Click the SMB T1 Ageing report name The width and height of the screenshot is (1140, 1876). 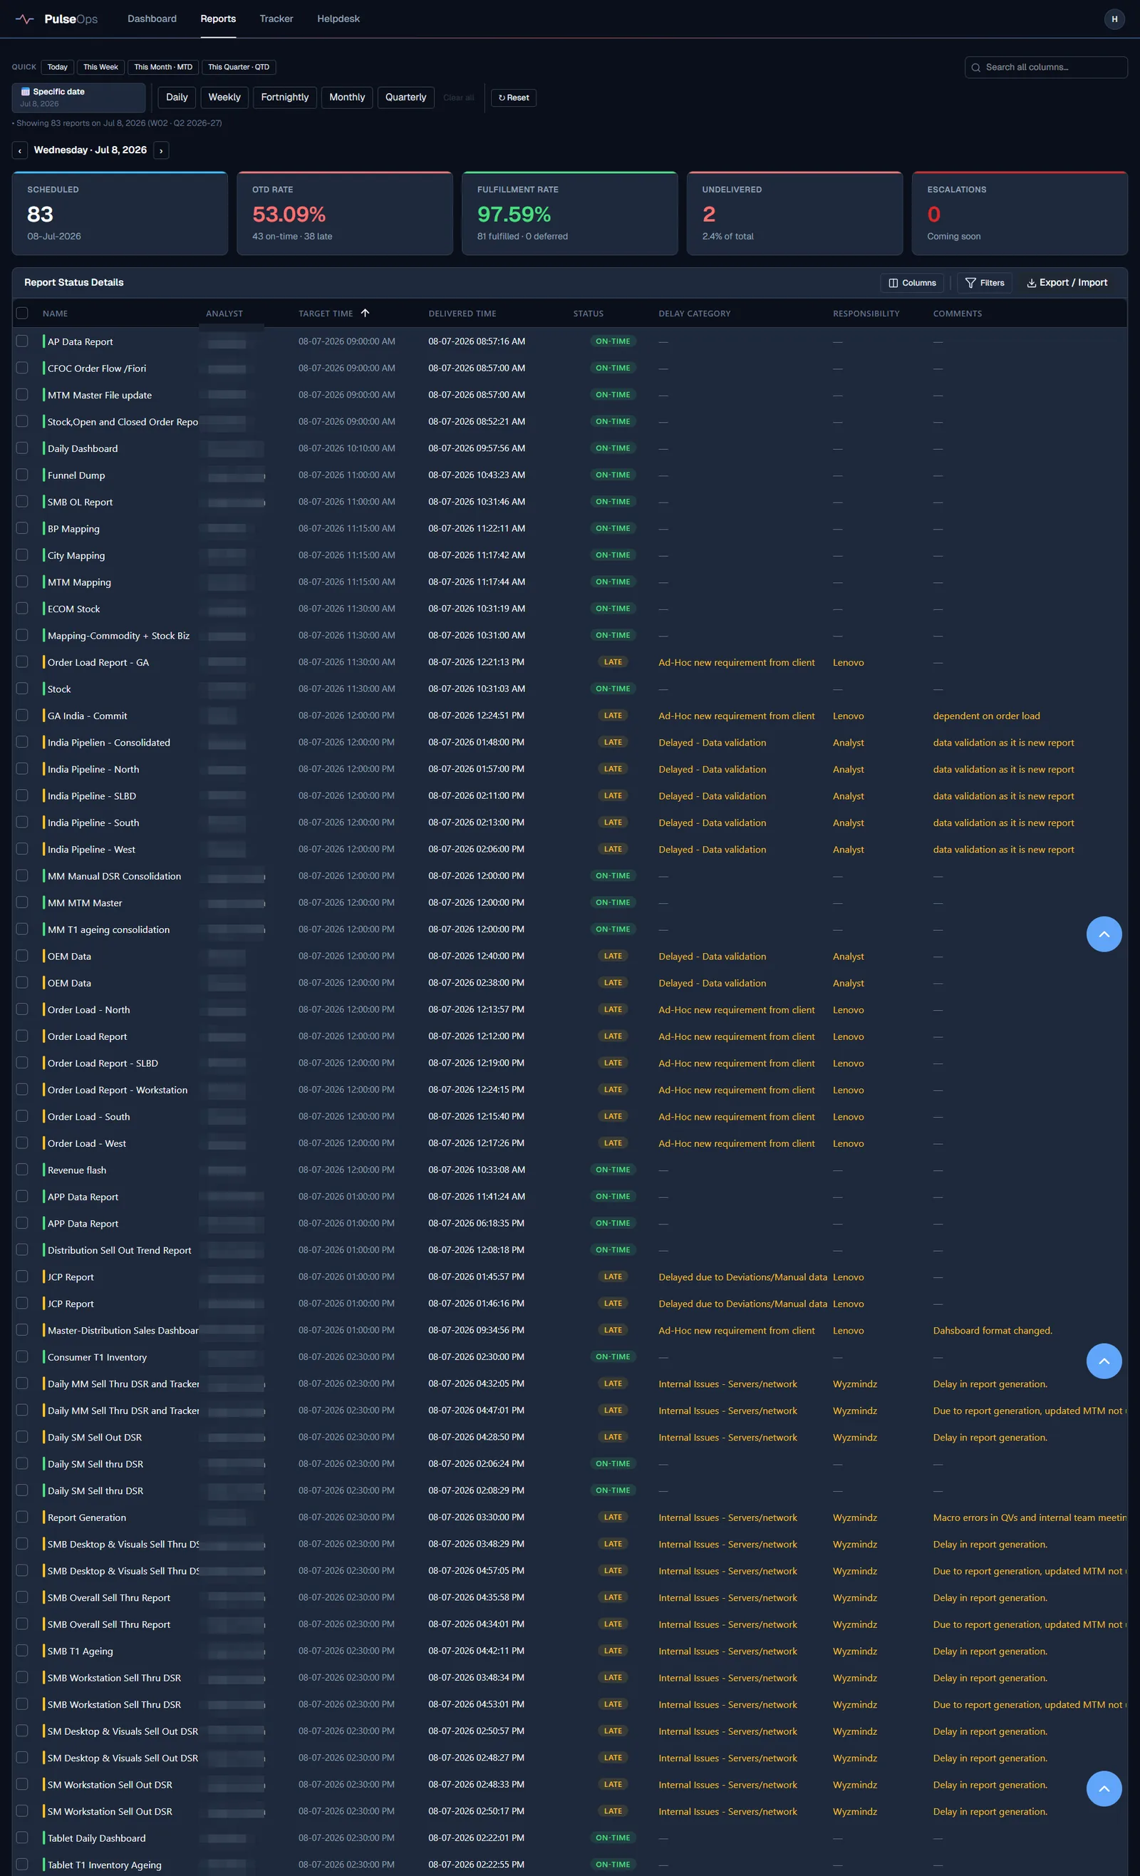[x=80, y=1651]
